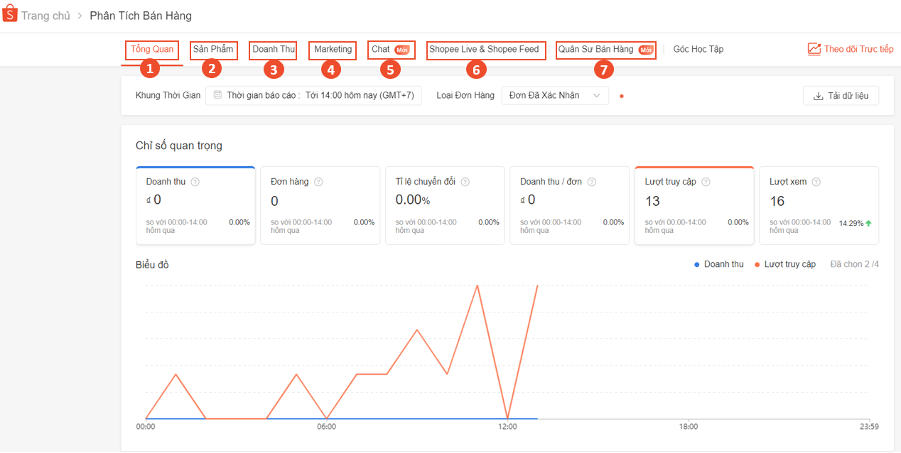Open the report time range picker
The height and width of the screenshot is (453, 901).
(x=313, y=95)
